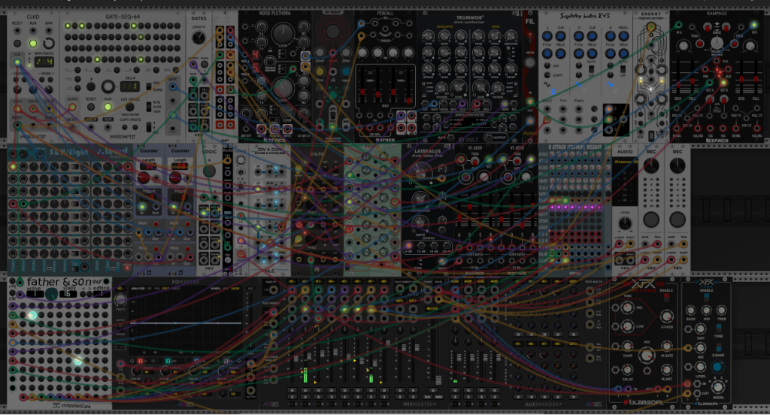Click the BPM knob on CLKD
Viewport: 770px width, 415px height.
49,43
